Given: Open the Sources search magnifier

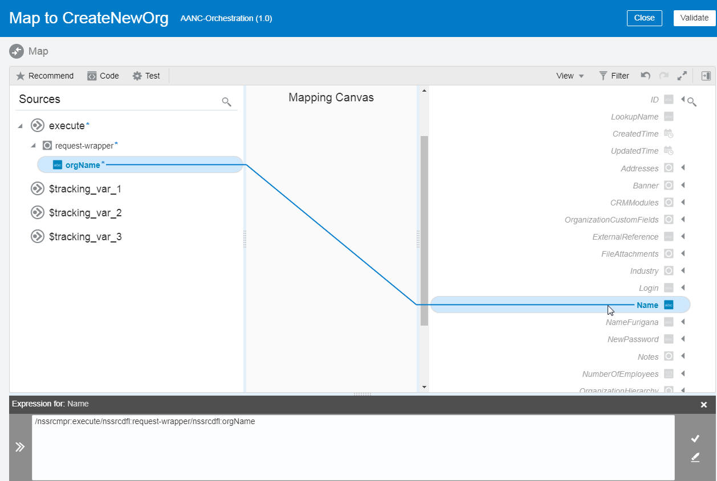Looking at the screenshot, I should click(226, 101).
